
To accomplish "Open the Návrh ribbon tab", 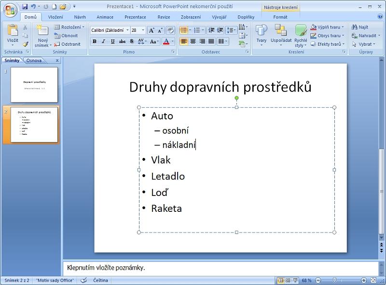I will [80, 17].
